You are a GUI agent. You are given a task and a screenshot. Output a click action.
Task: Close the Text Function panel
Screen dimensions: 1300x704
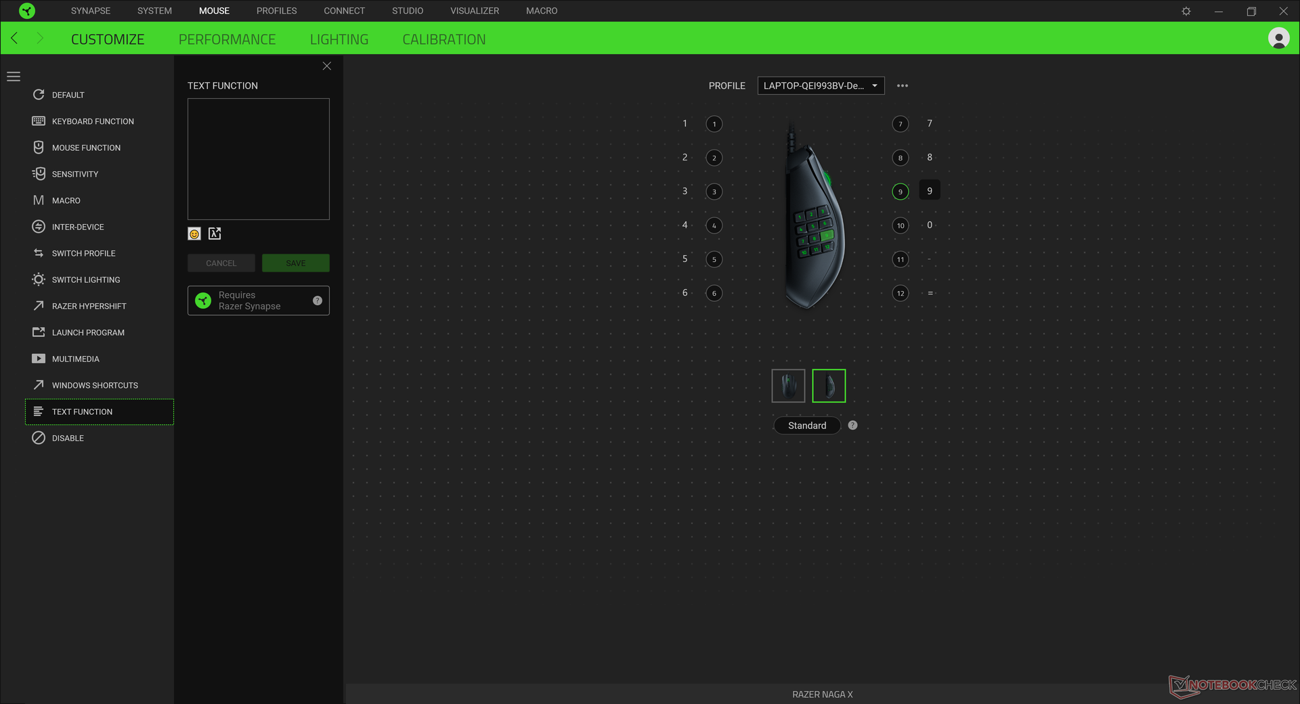point(326,66)
